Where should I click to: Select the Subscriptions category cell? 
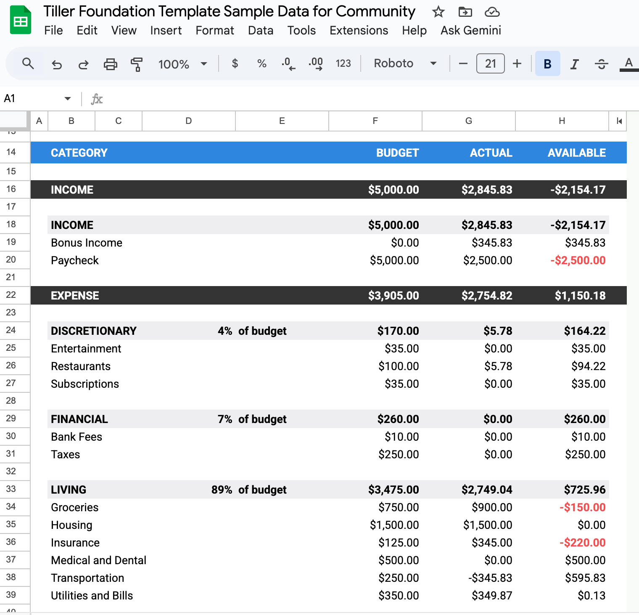click(x=85, y=384)
